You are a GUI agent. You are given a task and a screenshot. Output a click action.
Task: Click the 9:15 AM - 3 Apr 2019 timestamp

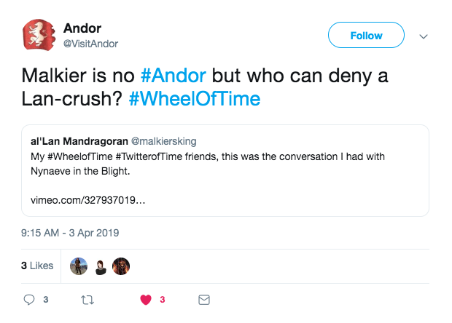70,234
